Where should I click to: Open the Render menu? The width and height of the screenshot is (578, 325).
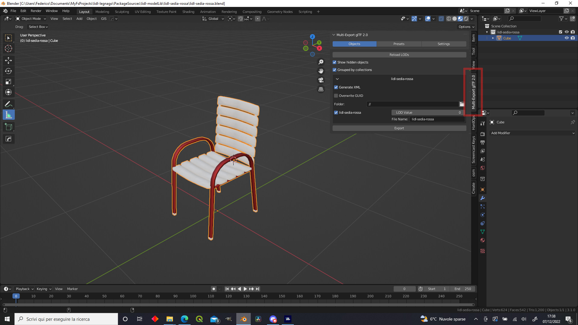(x=36, y=11)
